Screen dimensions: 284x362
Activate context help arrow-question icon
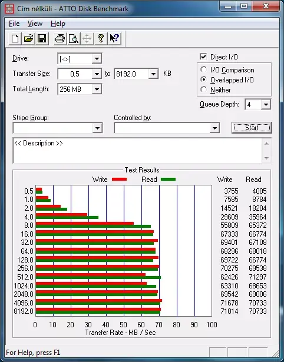114,38
